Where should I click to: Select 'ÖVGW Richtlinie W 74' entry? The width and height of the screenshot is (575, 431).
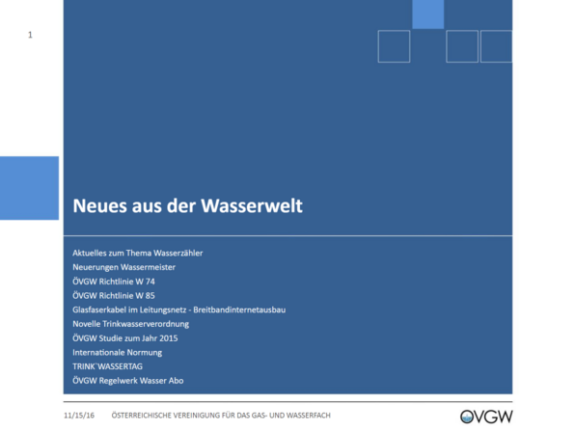(114, 282)
